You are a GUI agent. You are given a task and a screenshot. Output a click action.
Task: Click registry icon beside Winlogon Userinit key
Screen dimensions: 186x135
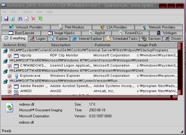click(x=5, y=61)
